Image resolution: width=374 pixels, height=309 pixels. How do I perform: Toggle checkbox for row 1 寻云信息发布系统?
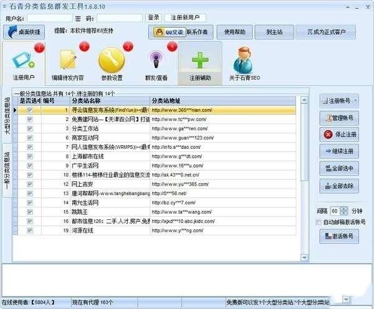point(29,110)
